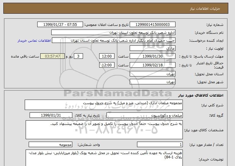Click the request creator field with حبیب حمیدی
Image resolution: width=235 pixels, height=166 pixels.
click(x=114, y=41)
